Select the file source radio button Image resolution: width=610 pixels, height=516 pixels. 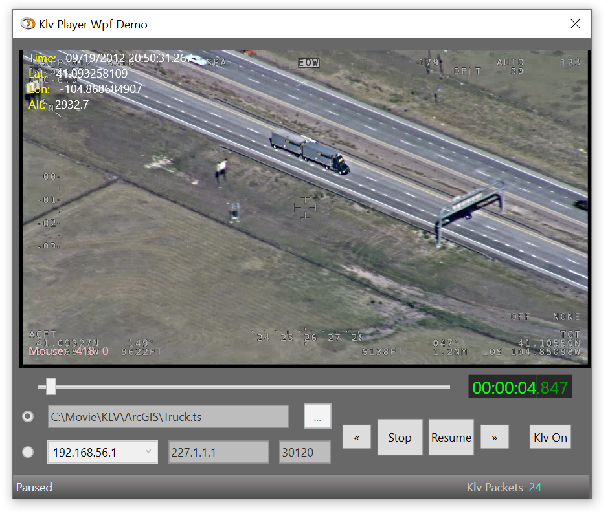point(28,417)
